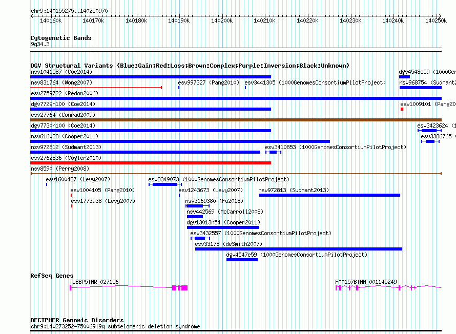Click the DGV Structural Variants track title

[190, 66]
